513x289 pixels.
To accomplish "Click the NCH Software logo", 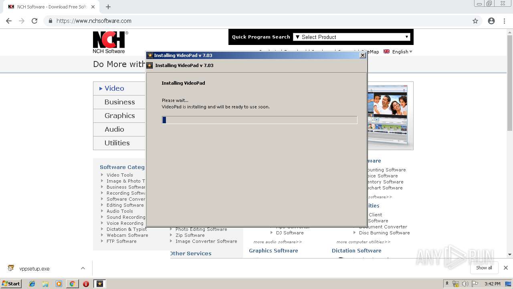I will 110,43.
